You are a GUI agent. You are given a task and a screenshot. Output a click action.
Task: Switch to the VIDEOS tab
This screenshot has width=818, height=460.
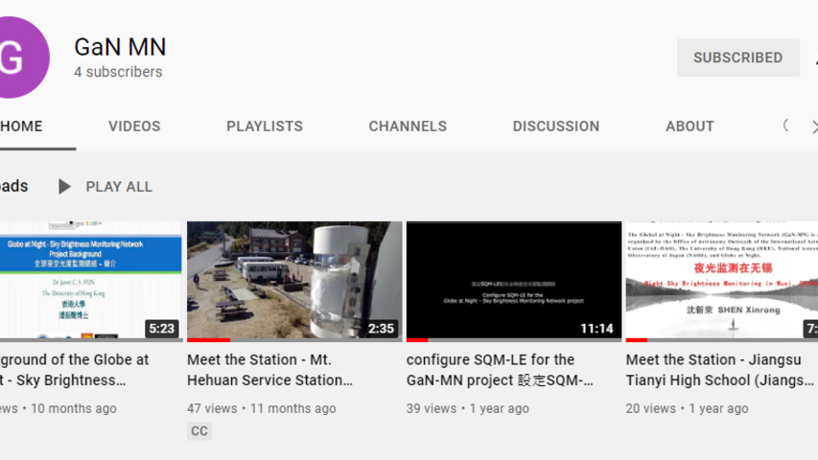pos(134,126)
